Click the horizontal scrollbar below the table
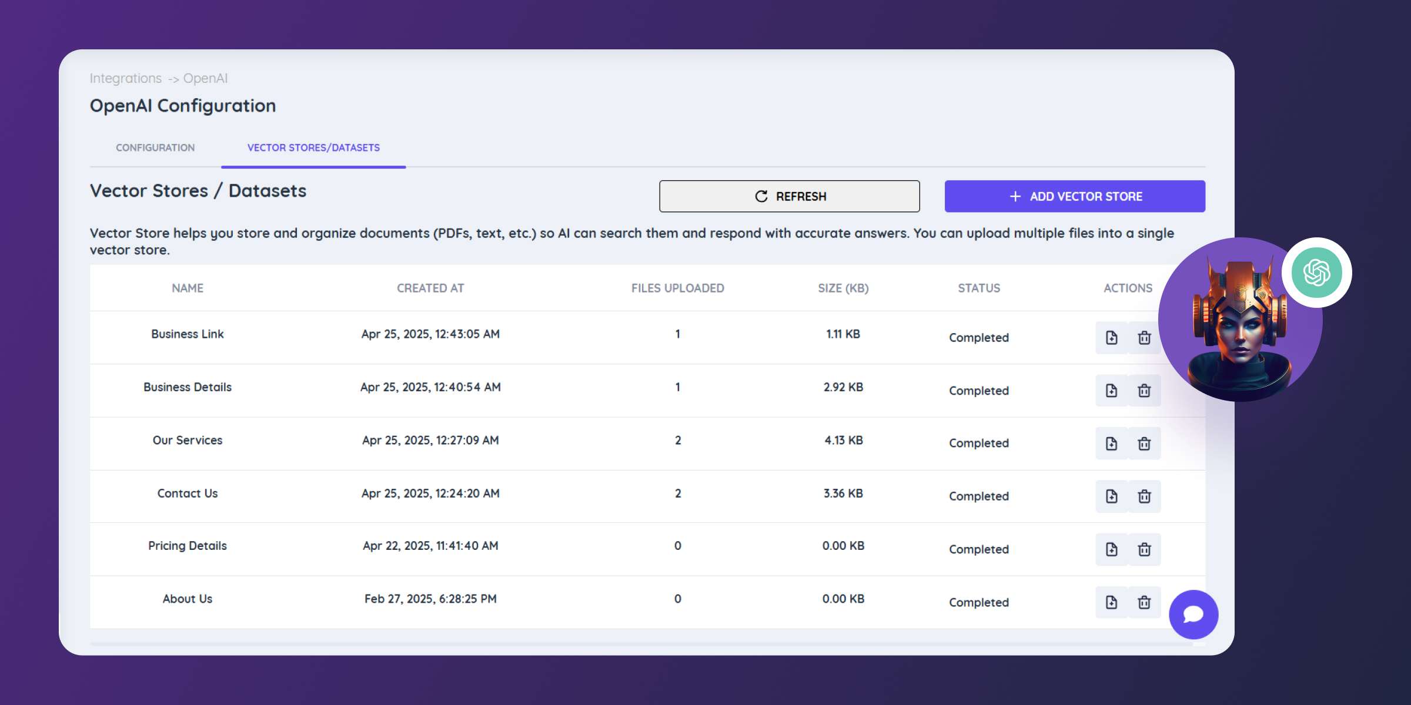The image size is (1411, 705). pyautogui.click(x=641, y=644)
